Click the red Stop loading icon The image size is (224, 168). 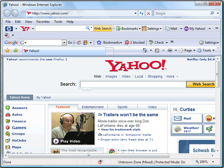[x=148, y=13]
